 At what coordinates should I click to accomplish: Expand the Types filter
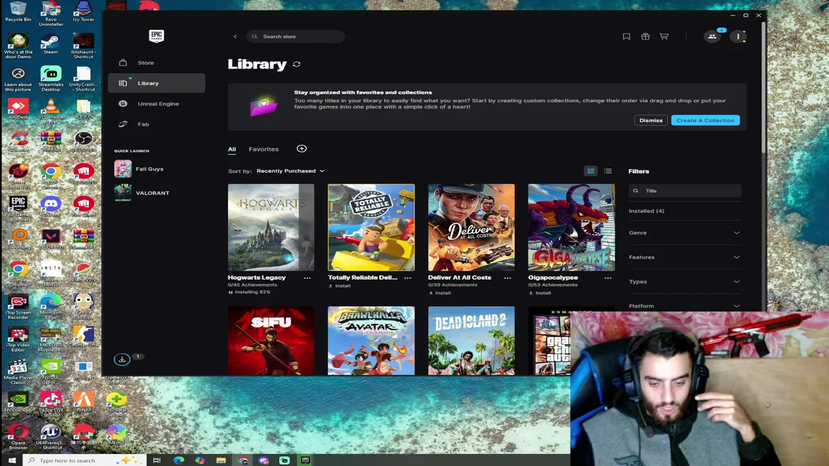(685, 282)
